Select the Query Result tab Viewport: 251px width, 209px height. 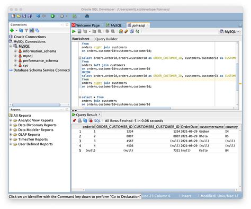point(86,115)
